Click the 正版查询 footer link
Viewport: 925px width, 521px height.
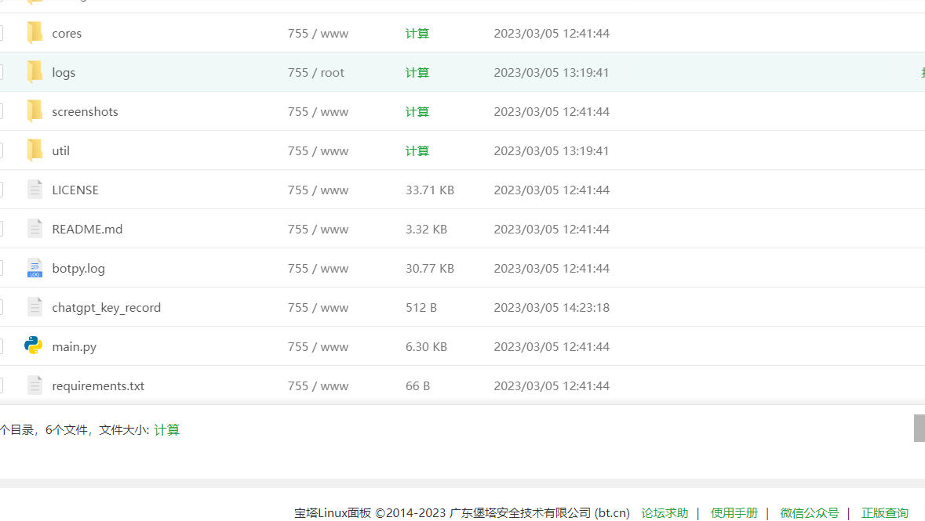click(x=884, y=512)
